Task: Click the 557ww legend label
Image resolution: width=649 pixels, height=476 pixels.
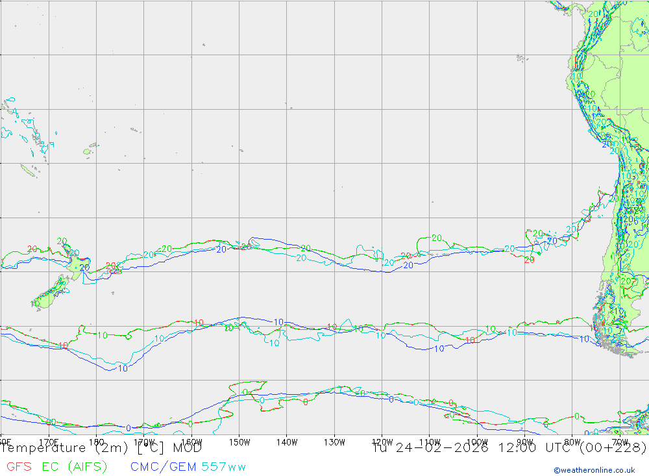Action: (223, 467)
